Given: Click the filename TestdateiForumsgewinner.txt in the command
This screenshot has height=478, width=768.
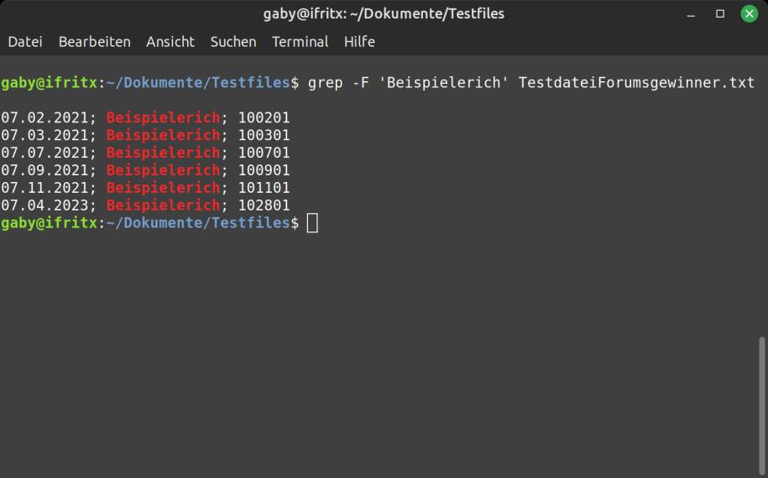Looking at the screenshot, I should pos(636,82).
